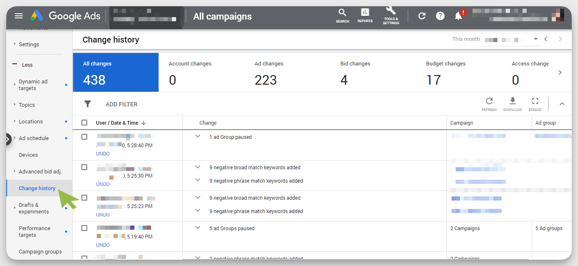
Task: Switch to the Ad changes tab
Action: coord(269,72)
